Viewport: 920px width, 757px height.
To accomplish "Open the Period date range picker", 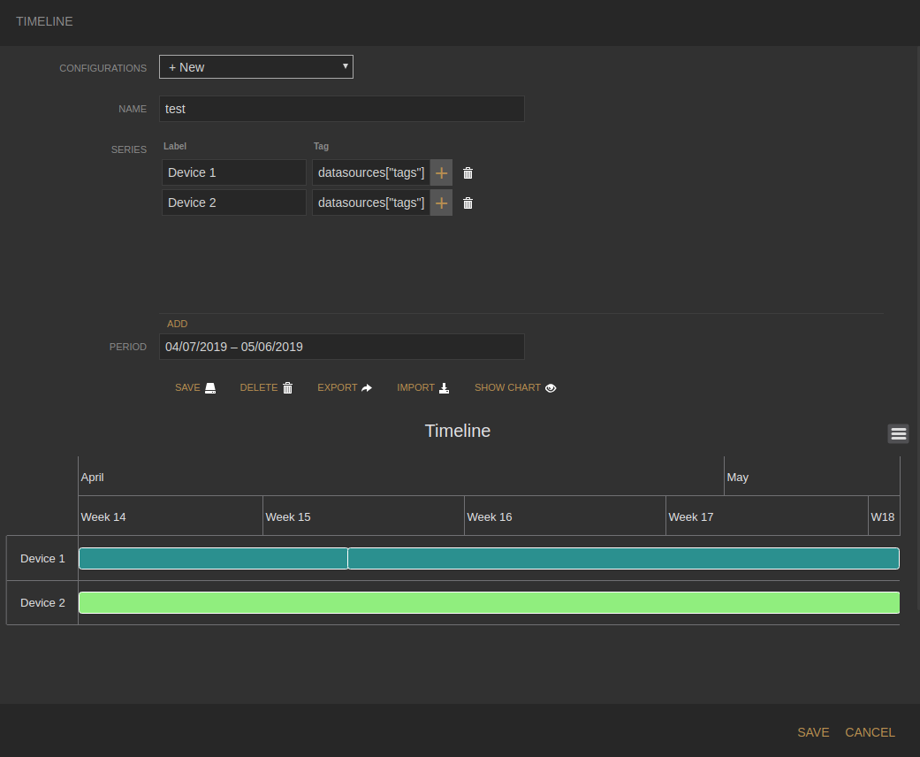I will click(342, 347).
